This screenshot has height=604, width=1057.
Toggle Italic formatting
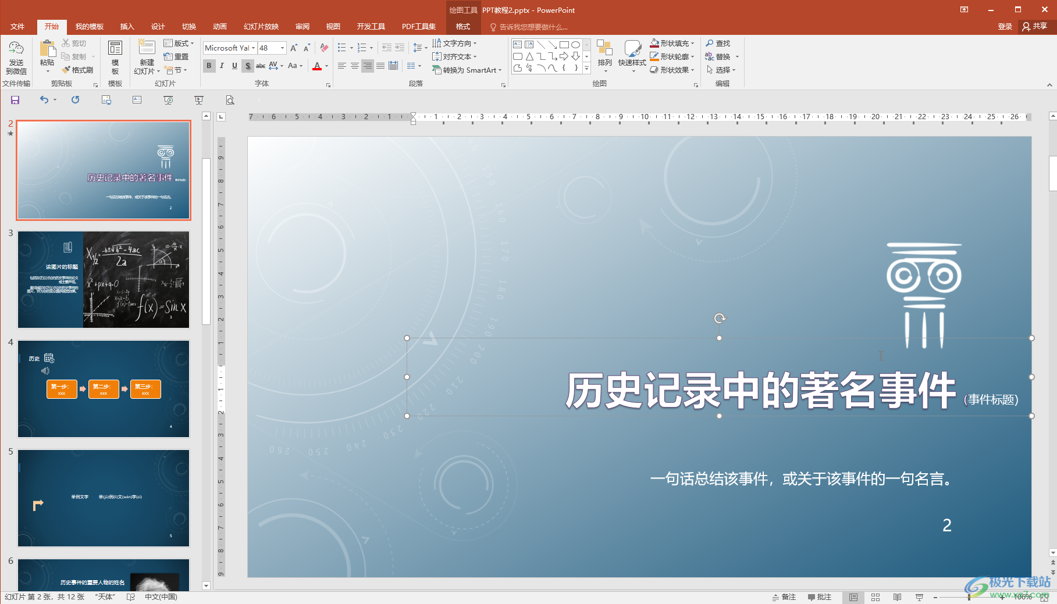(x=222, y=66)
